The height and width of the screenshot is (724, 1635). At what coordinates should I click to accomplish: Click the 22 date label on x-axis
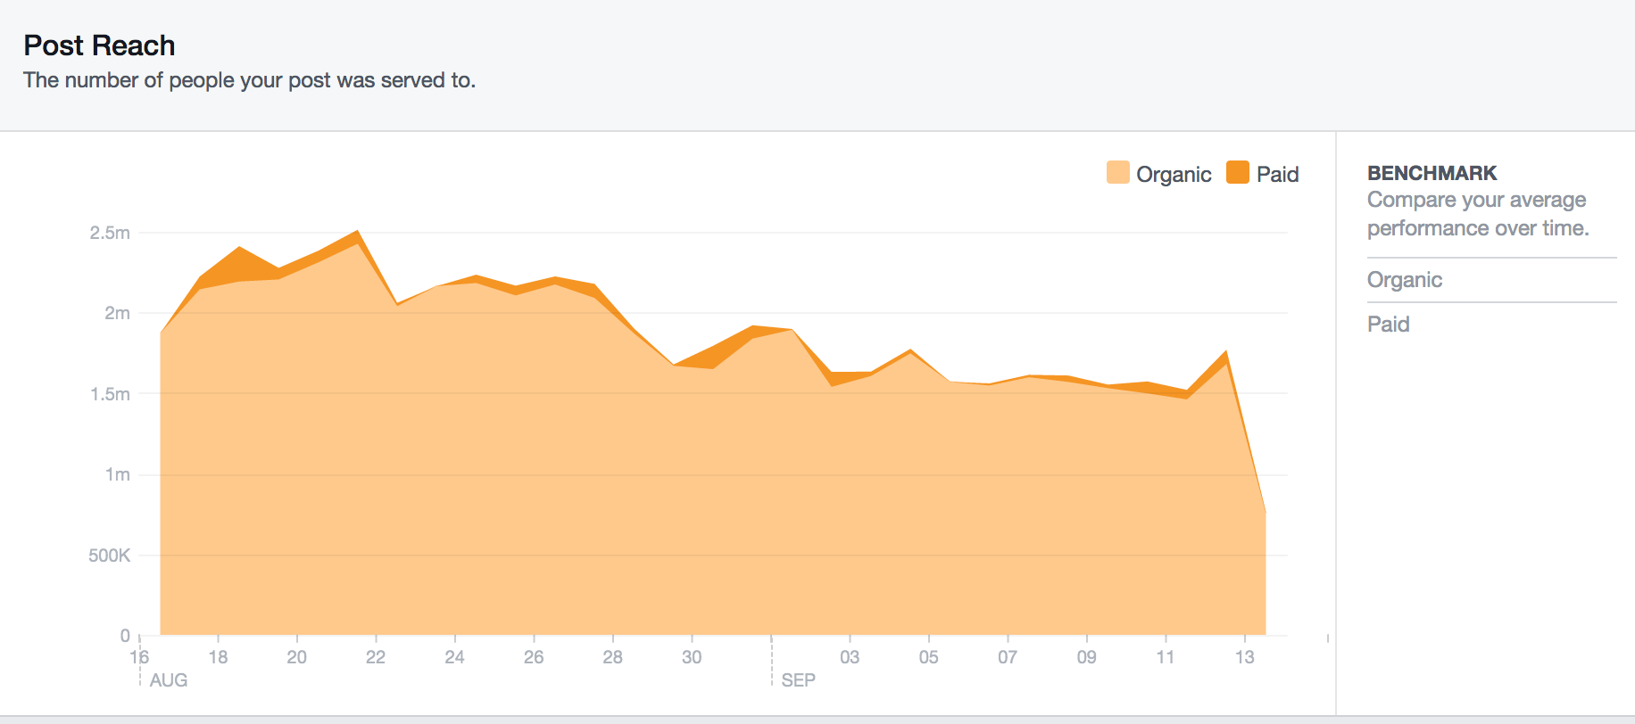point(376,657)
